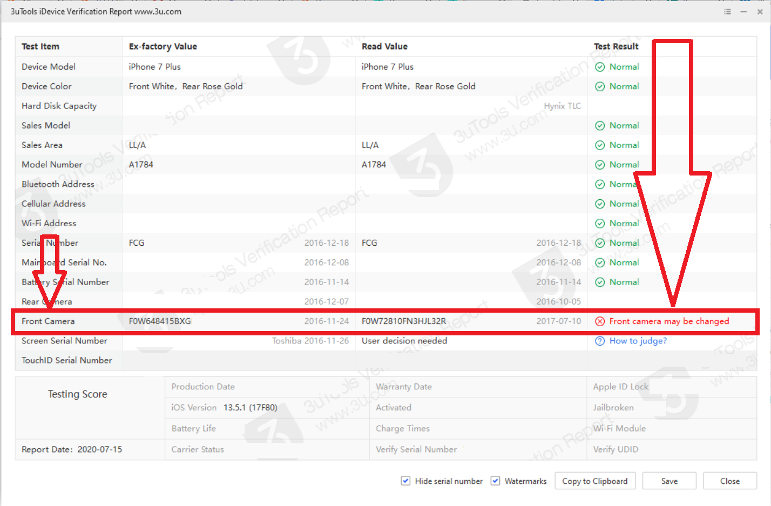The width and height of the screenshot is (771, 506).
Task: Click the User decision needed text
Action: [404, 341]
